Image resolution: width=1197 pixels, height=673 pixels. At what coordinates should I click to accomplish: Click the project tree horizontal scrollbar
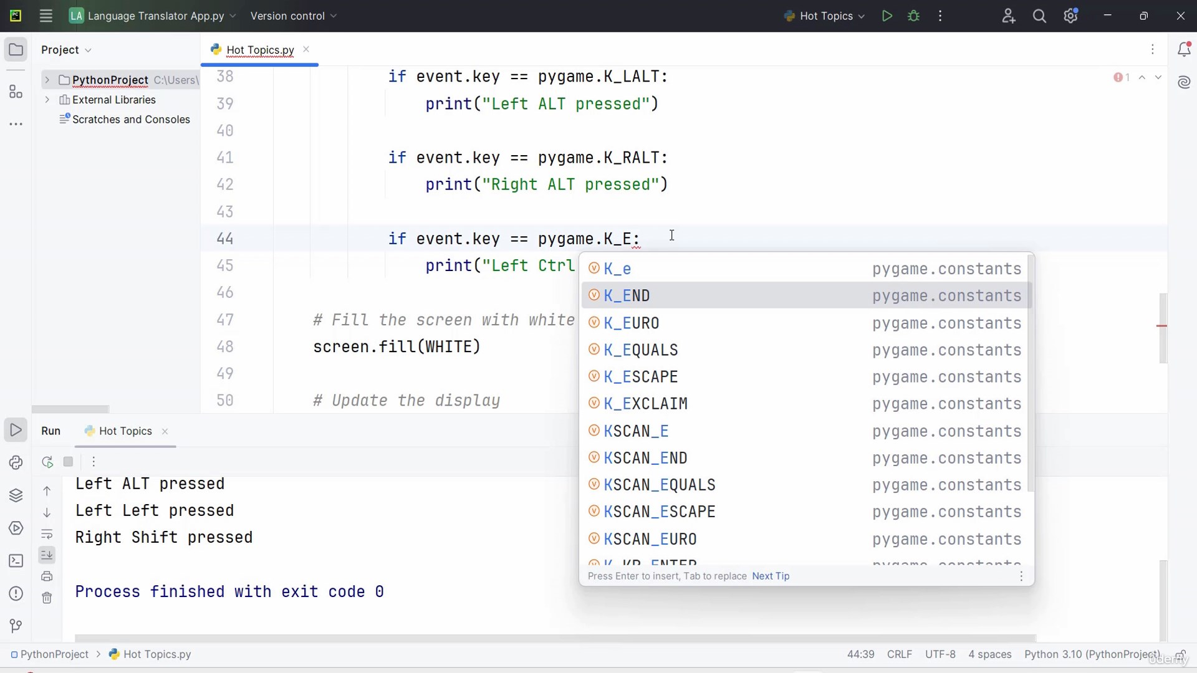(70, 409)
